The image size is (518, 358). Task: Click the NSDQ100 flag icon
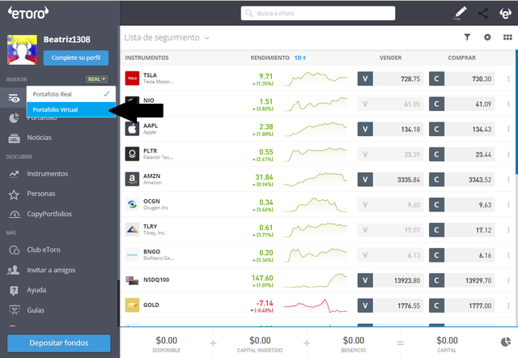click(132, 280)
